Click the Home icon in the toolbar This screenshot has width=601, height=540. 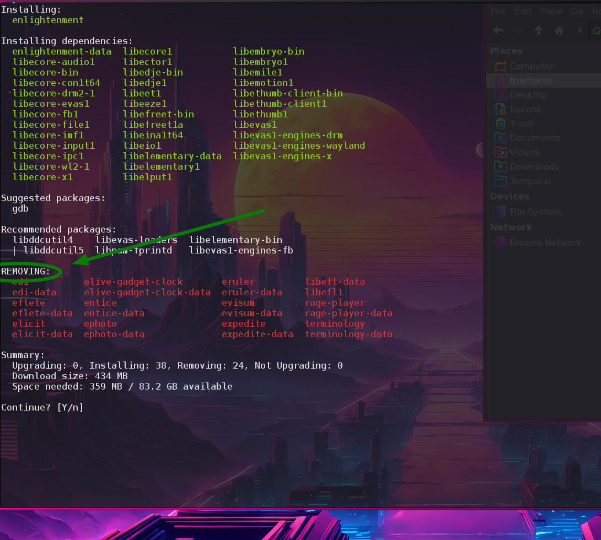(559, 30)
